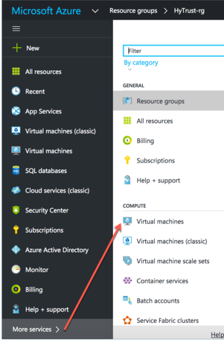Select Resource groups in General list
Viewport: 224px width, 340px height.
tap(168, 101)
